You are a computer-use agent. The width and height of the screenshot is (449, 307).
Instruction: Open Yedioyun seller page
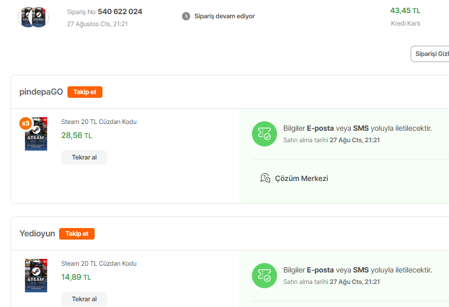pos(37,233)
